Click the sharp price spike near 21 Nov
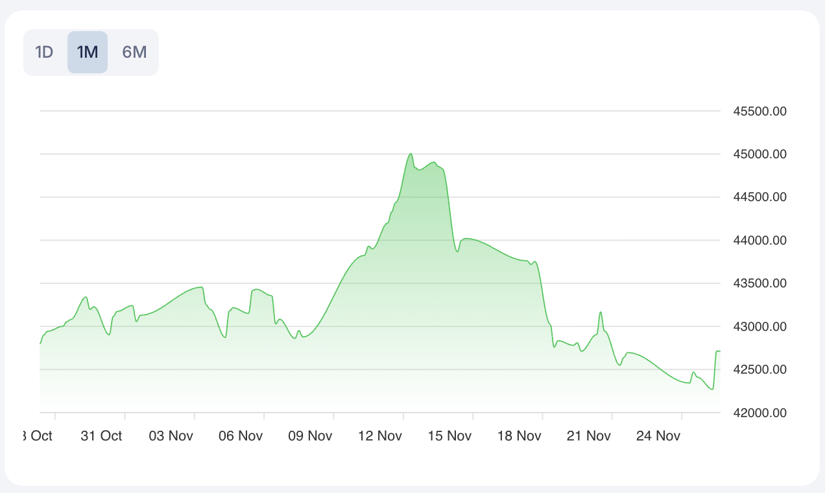 click(601, 313)
